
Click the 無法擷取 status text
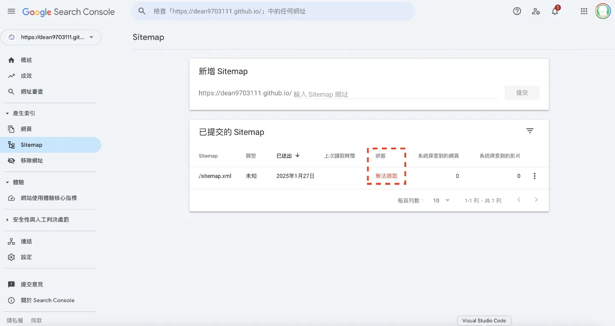click(x=387, y=176)
